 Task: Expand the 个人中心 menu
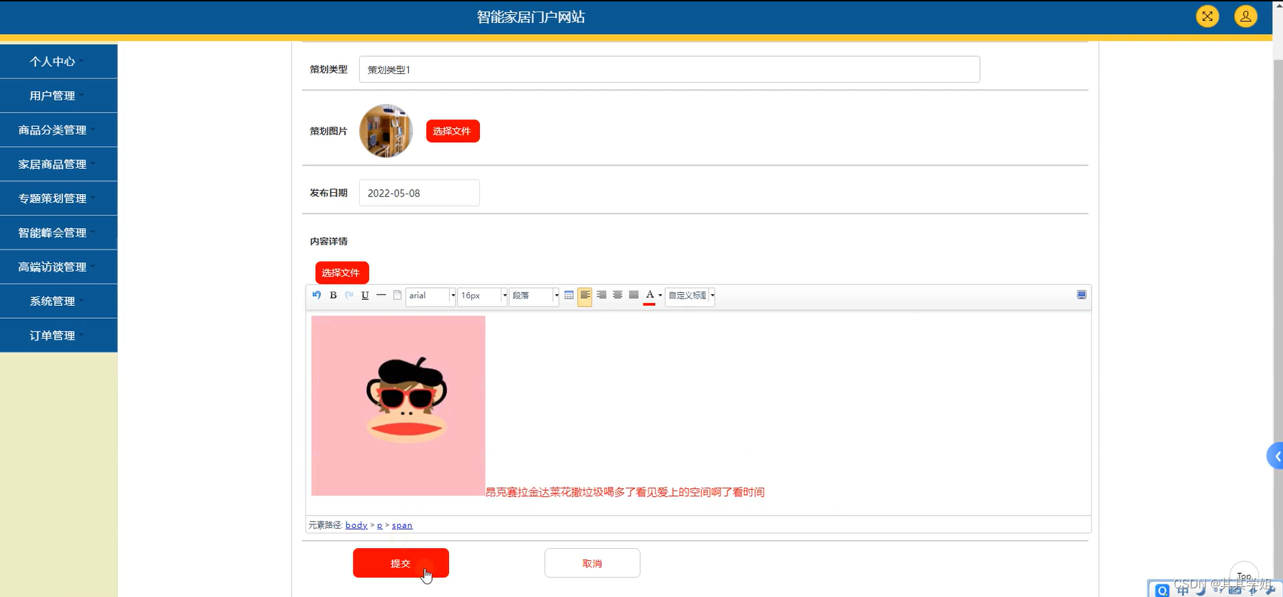[x=58, y=61]
